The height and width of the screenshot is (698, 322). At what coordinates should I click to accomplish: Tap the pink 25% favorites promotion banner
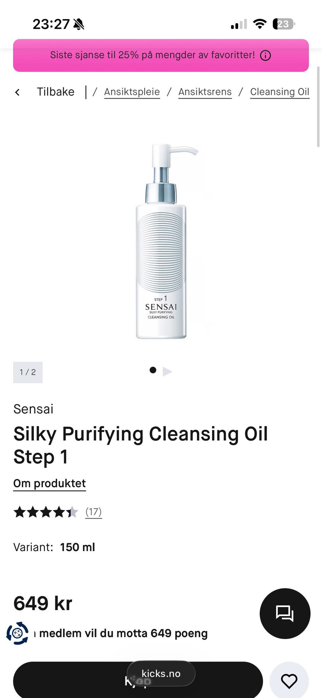click(x=161, y=55)
